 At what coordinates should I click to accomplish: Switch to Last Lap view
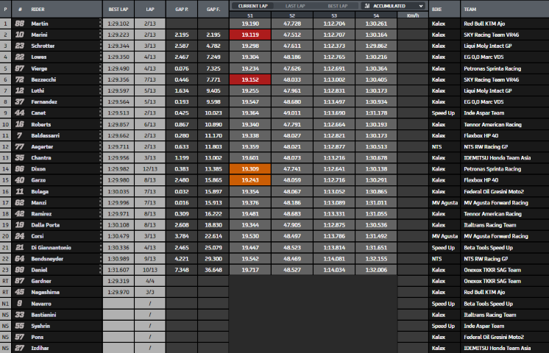point(296,5)
